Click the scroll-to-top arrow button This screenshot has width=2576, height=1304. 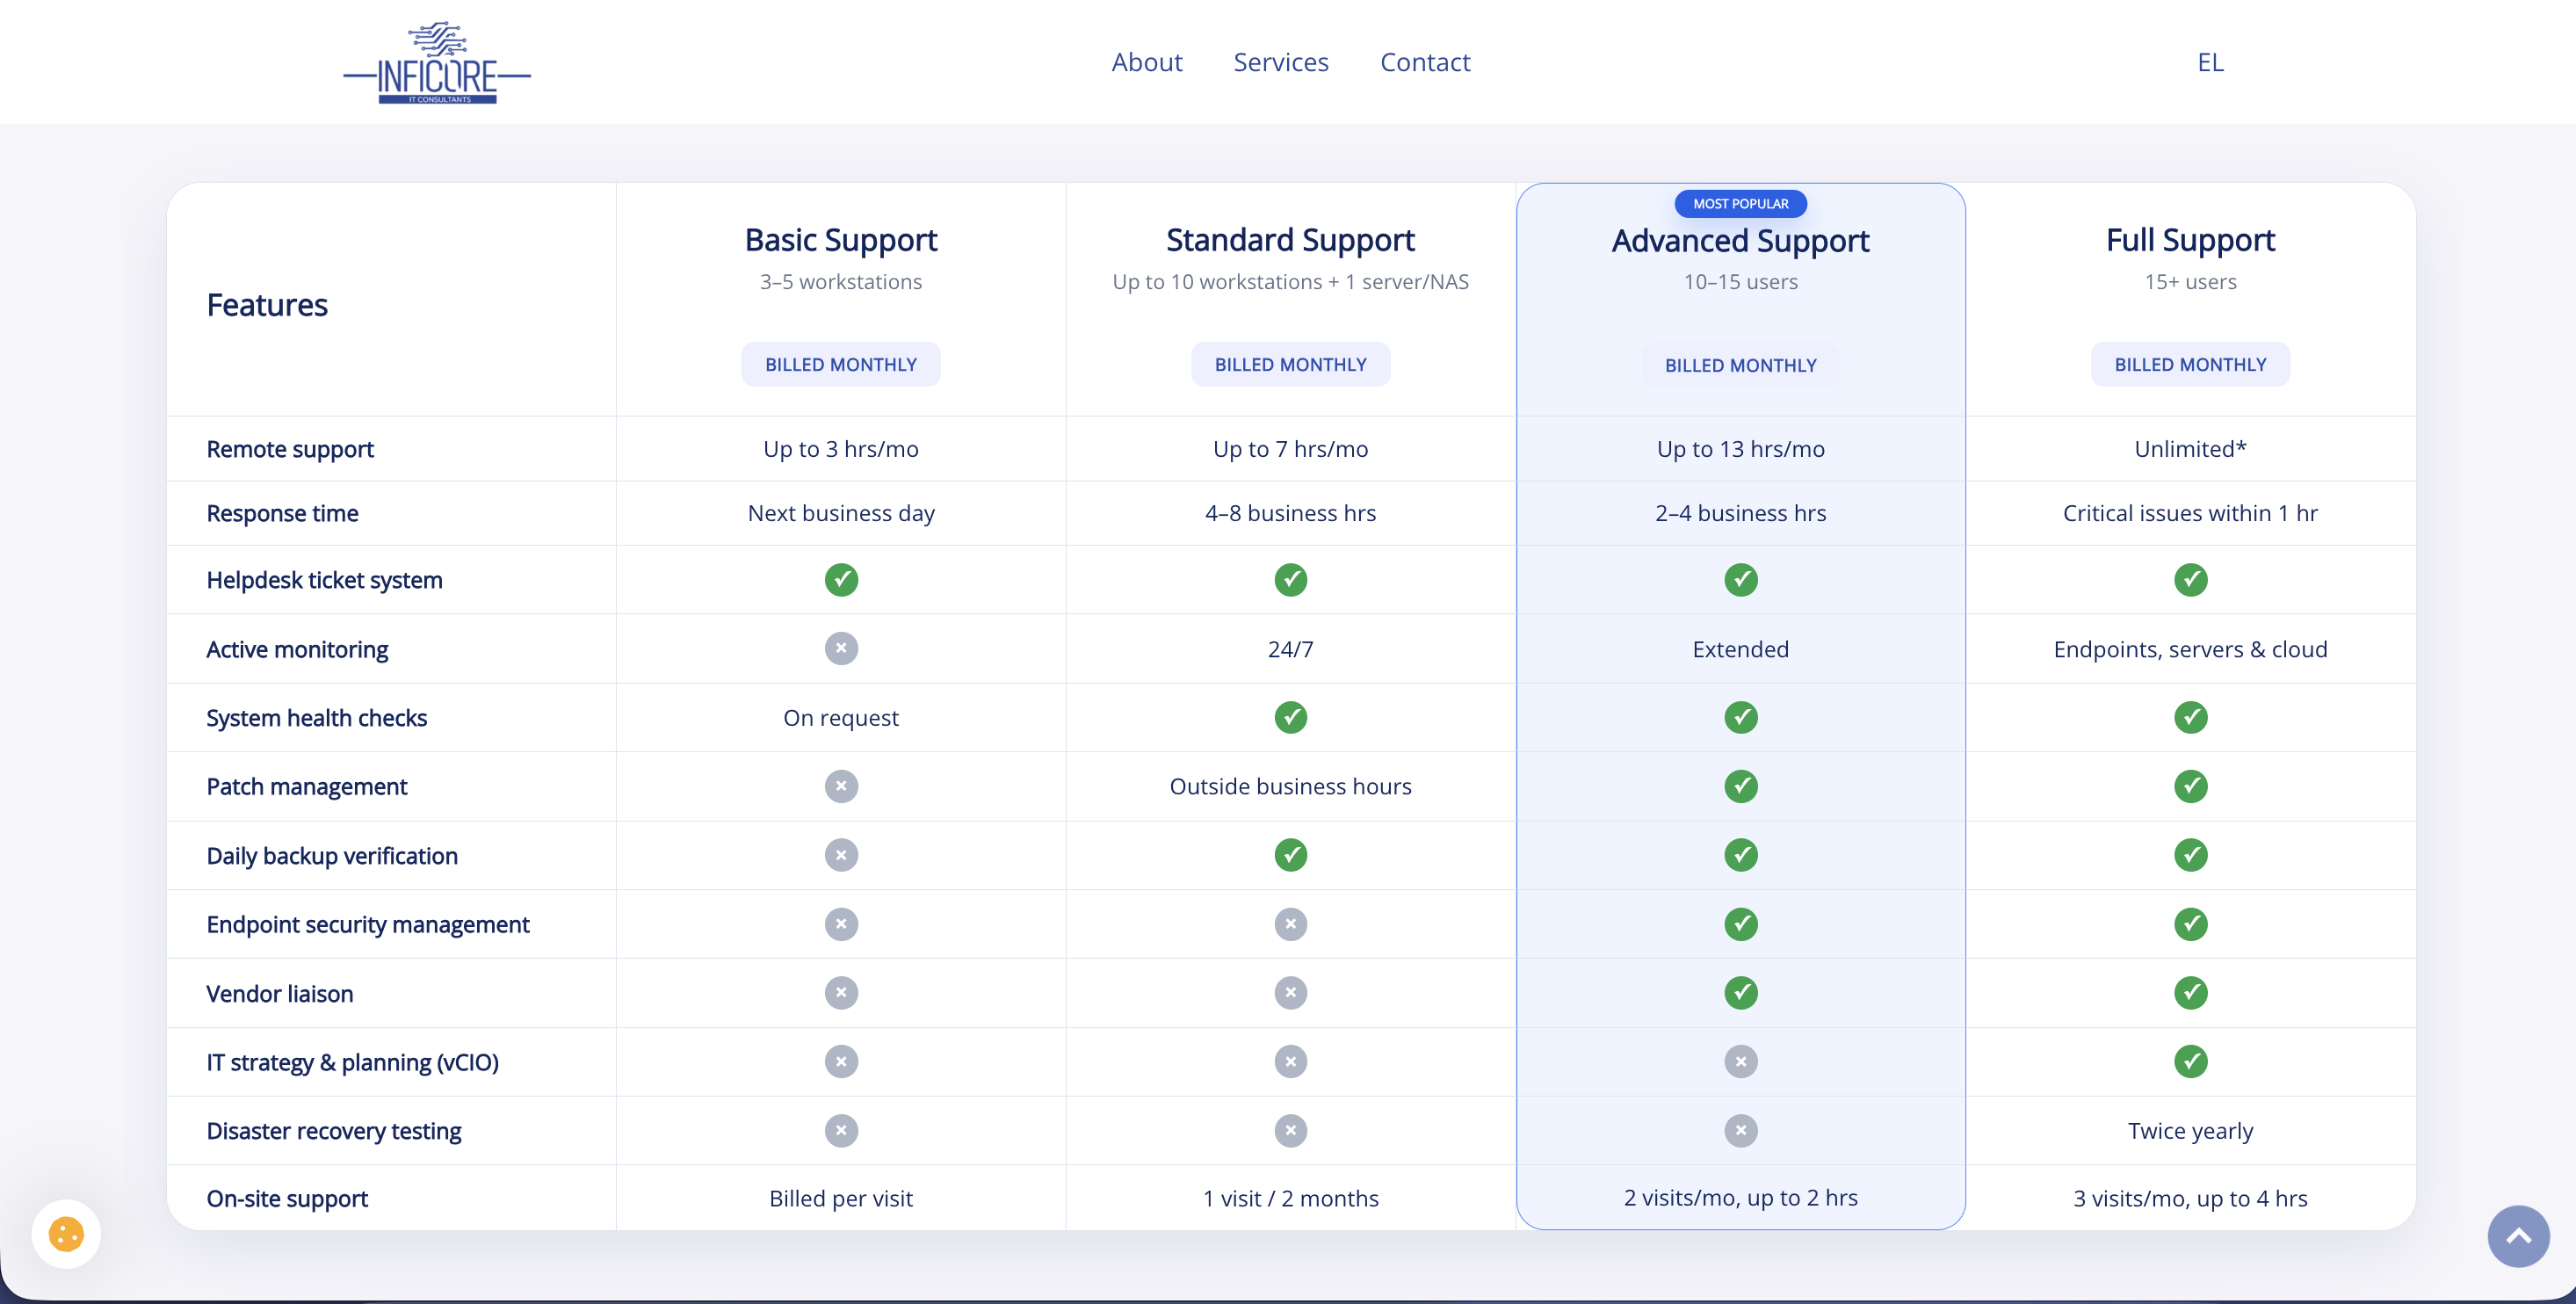pyautogui.click(x=2518, y=1236)
